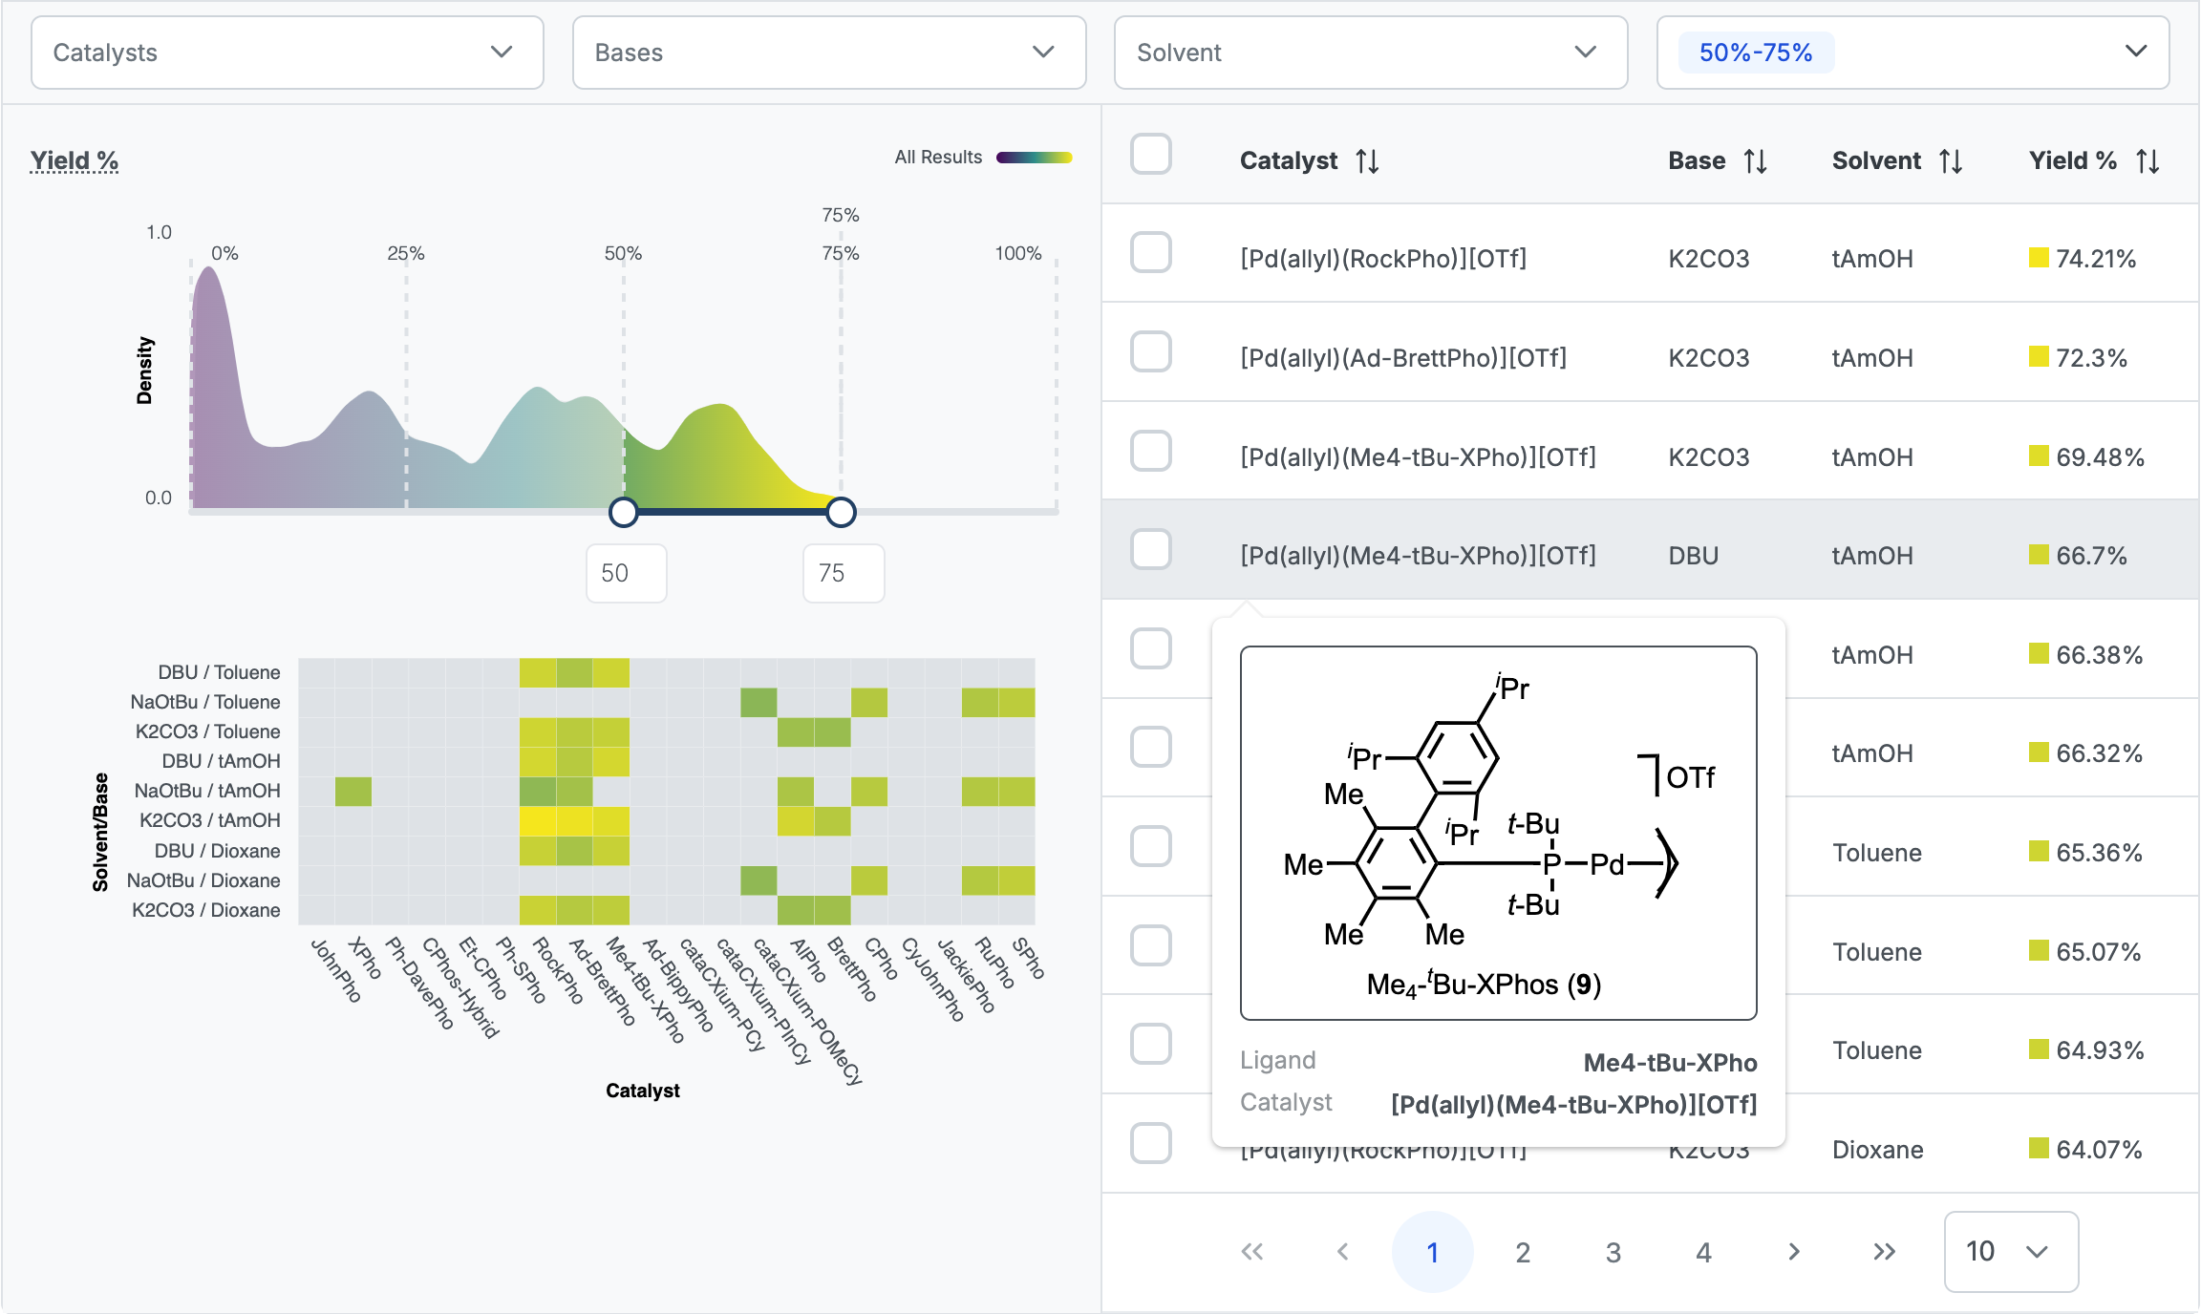
Task: Switch to results page 4
Action: (x=1703, y=1252)
